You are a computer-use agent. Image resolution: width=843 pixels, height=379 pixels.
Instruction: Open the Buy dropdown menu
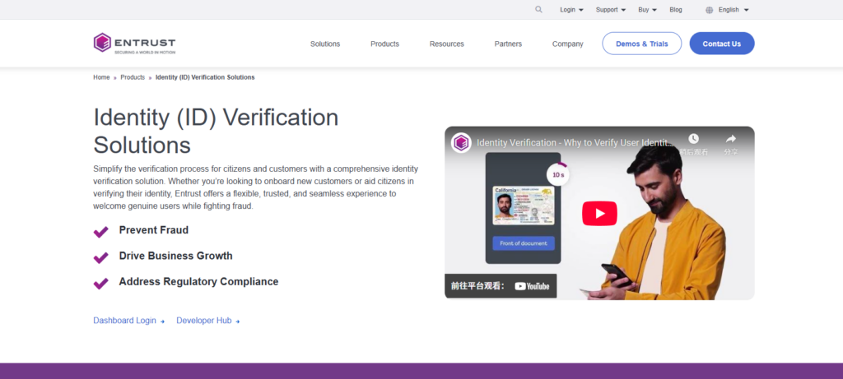pyautogui.click(x=648, y=10)
